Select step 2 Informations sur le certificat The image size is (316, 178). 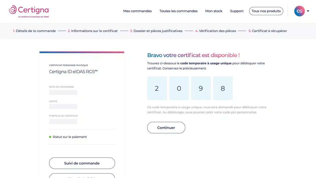(x=93, y=31)
